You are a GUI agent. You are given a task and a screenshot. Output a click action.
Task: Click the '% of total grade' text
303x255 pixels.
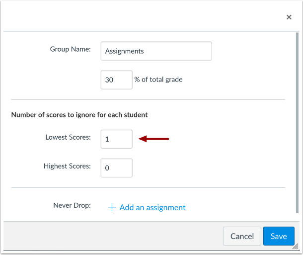point(158,80)
